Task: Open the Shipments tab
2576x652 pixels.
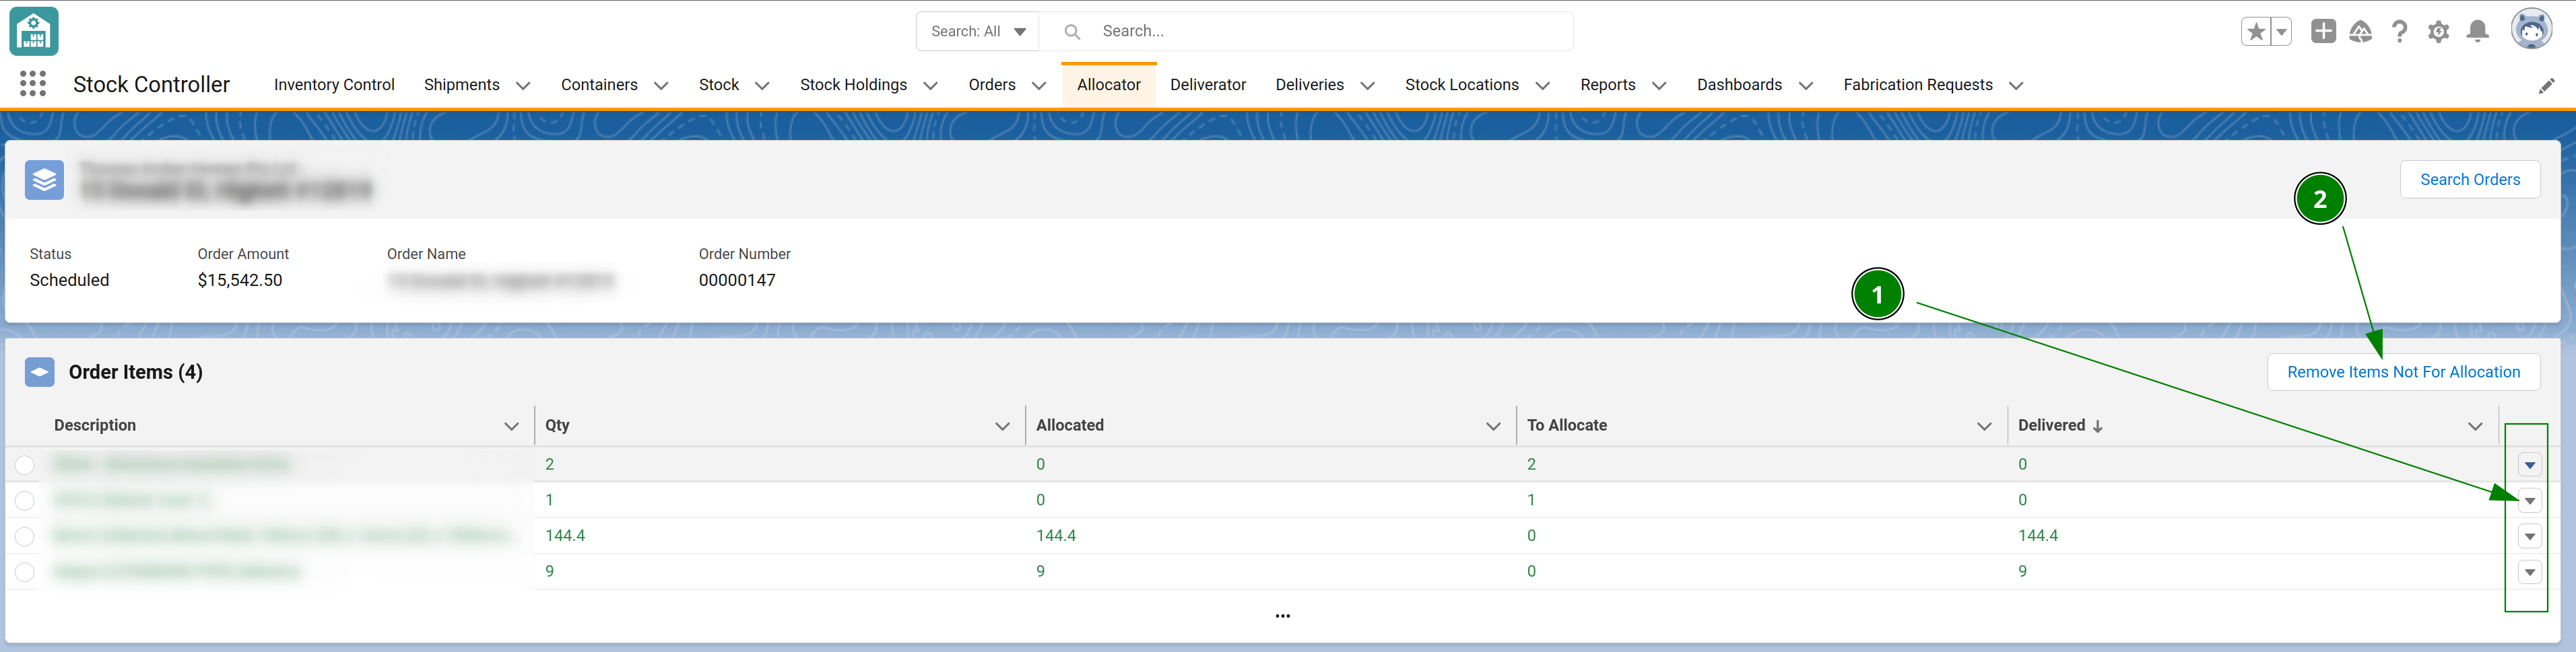Action: (461, 85)
